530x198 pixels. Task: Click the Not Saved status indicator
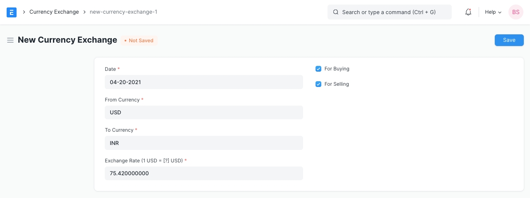(139, 41)
